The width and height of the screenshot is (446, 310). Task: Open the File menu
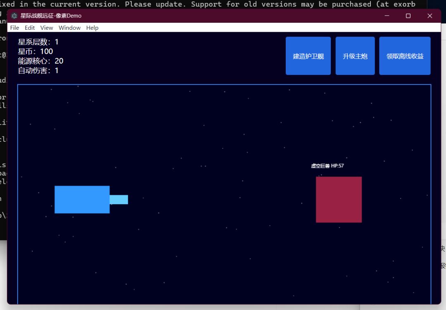coord(14,28)
